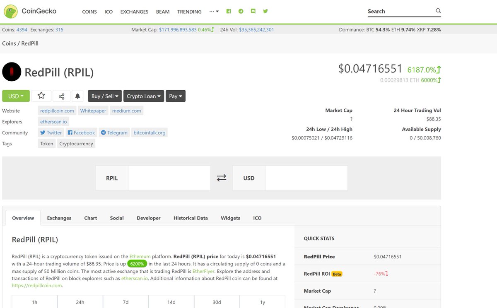Switch to the ICO tab
This screenshot has height=308, width=497.
[x=257, y=218]
